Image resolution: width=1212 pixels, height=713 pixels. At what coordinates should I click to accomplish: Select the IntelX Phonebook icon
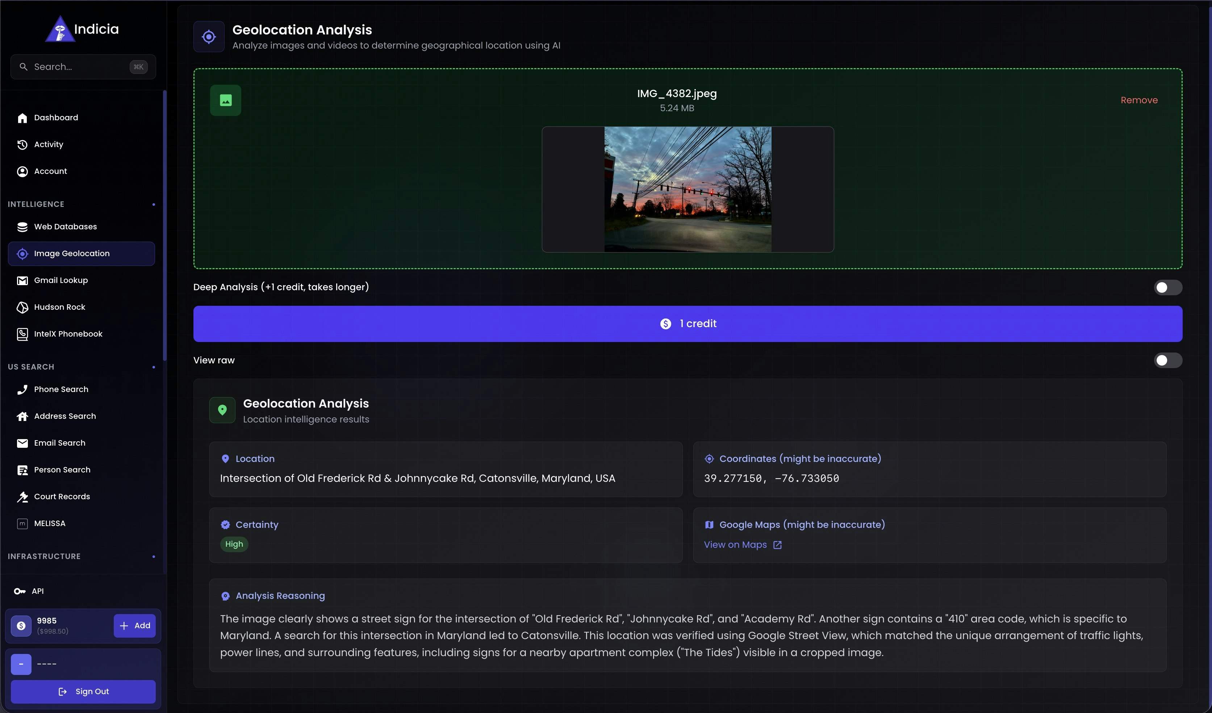click(22, 334)
